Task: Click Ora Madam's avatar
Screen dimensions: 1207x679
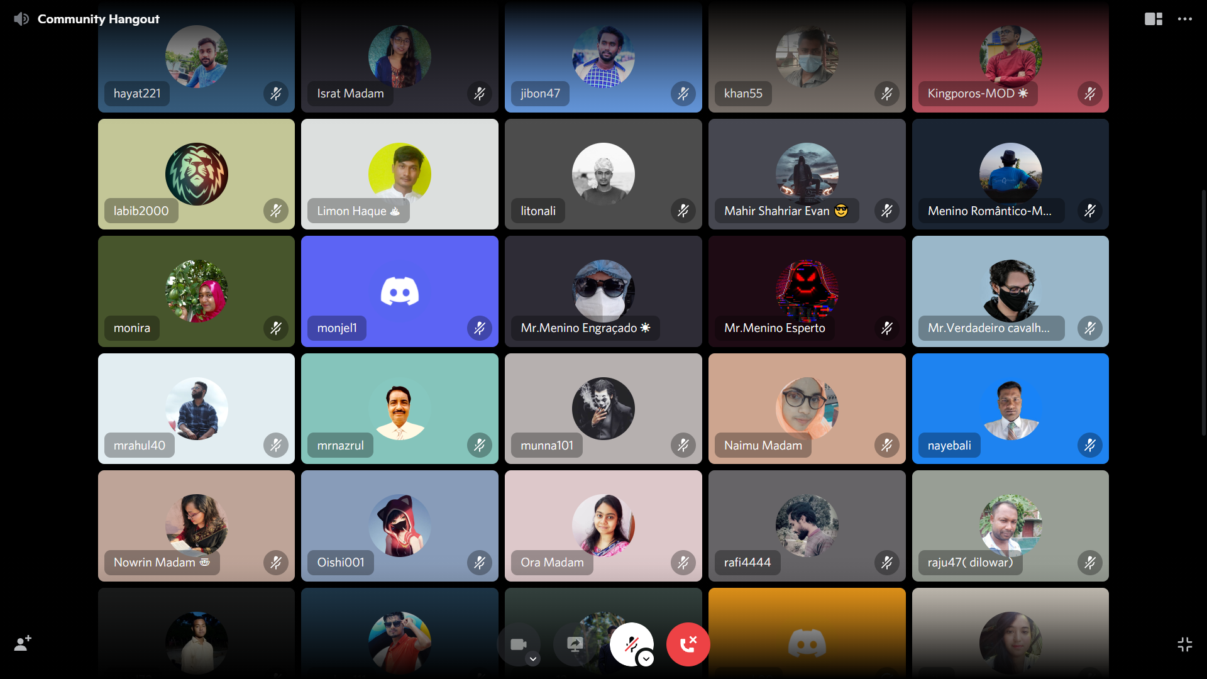Action: pos(603,526)
